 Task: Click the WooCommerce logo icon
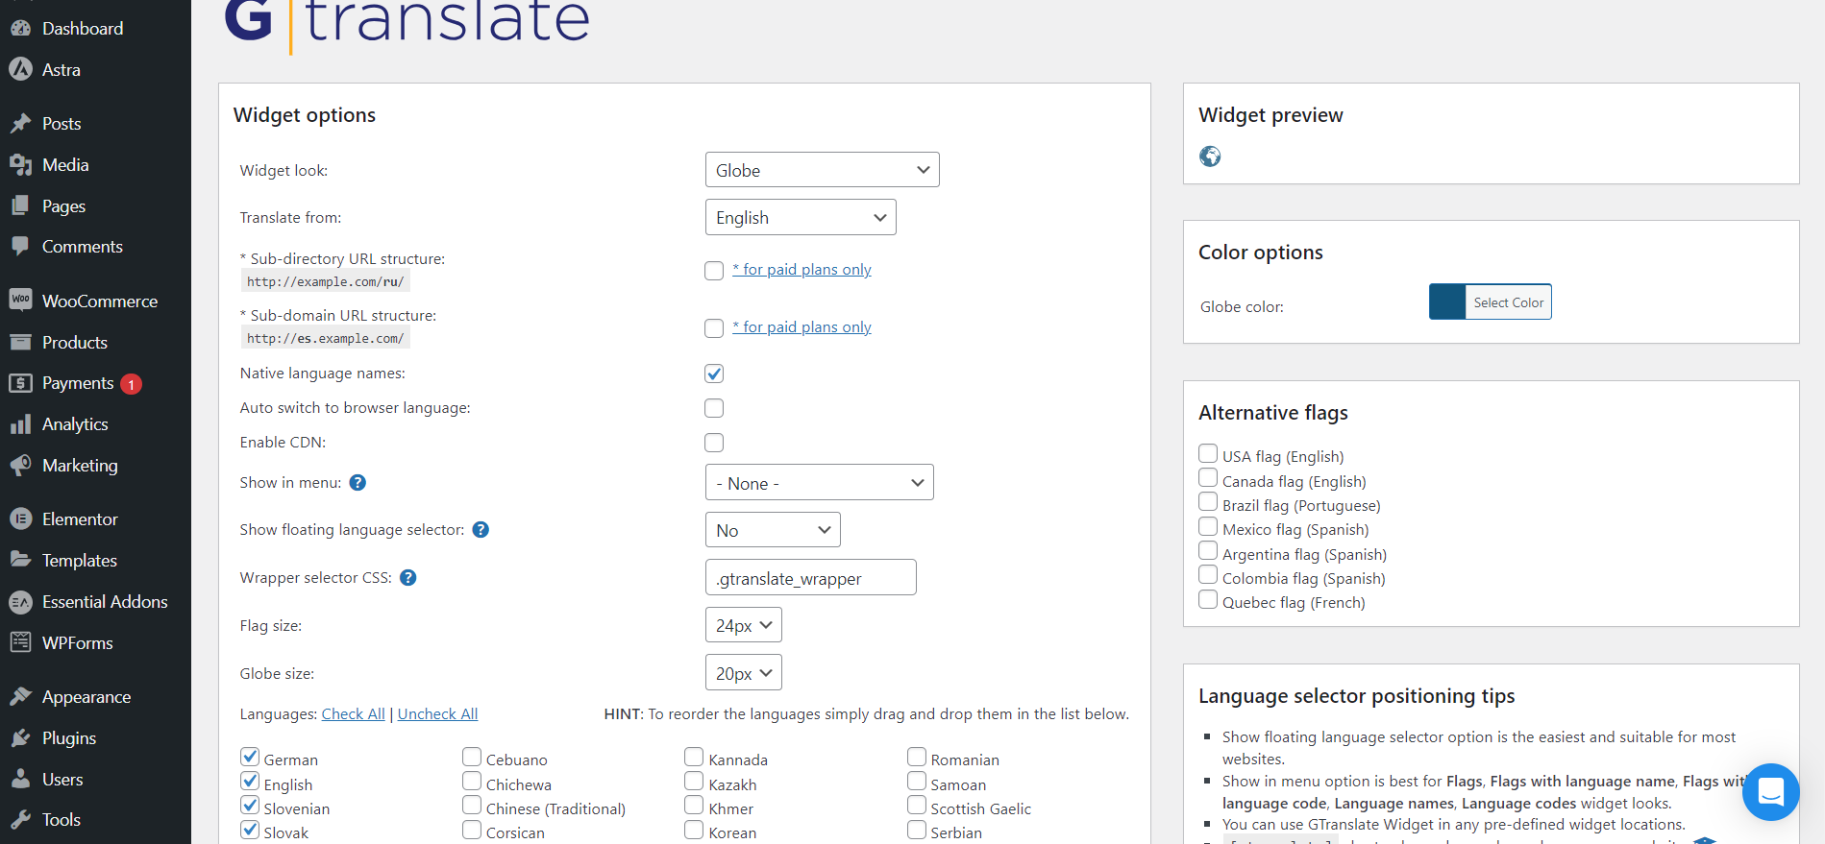[x=20, y=301]
